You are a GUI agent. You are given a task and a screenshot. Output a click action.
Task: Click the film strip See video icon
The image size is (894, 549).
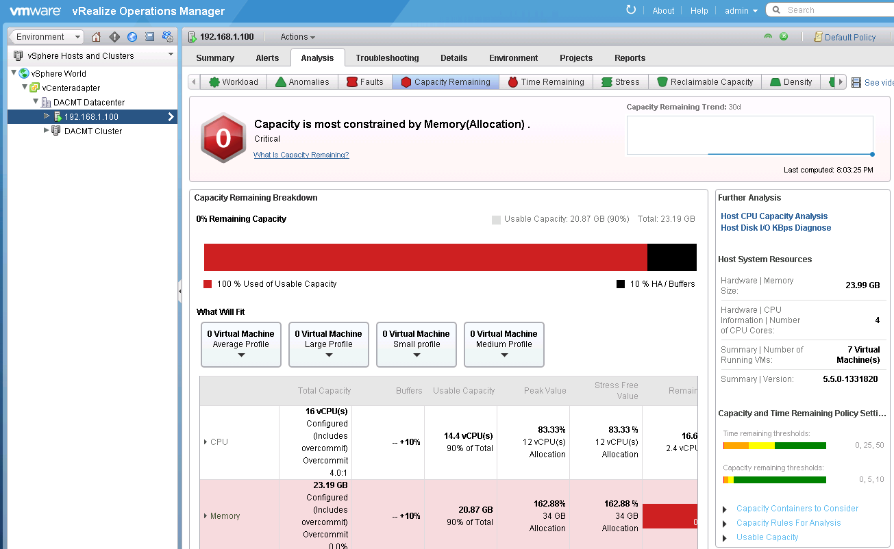[856, 82]
